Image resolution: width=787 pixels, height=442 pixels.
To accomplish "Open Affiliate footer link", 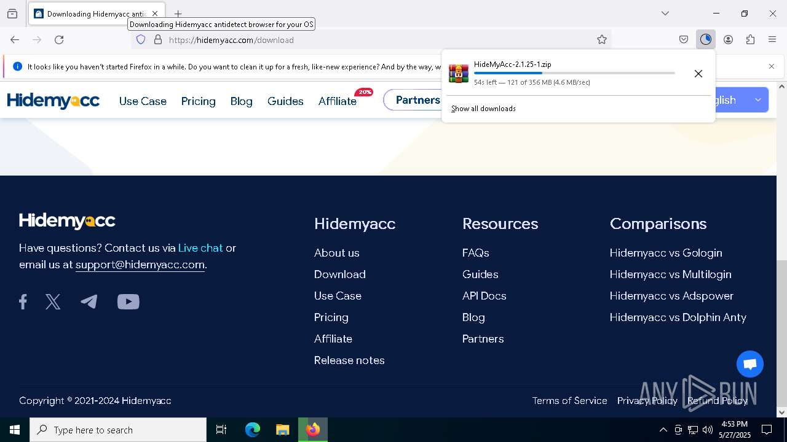I will 333,339.
